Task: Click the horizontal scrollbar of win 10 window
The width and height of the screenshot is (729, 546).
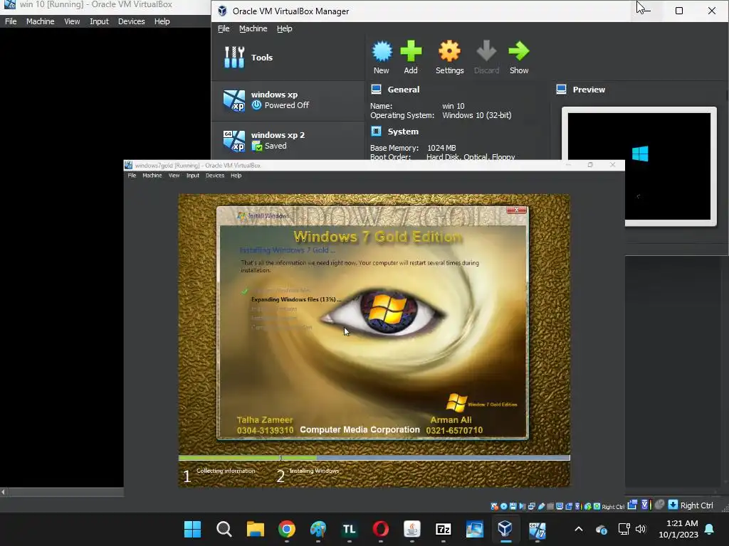Action: (62, 492)
